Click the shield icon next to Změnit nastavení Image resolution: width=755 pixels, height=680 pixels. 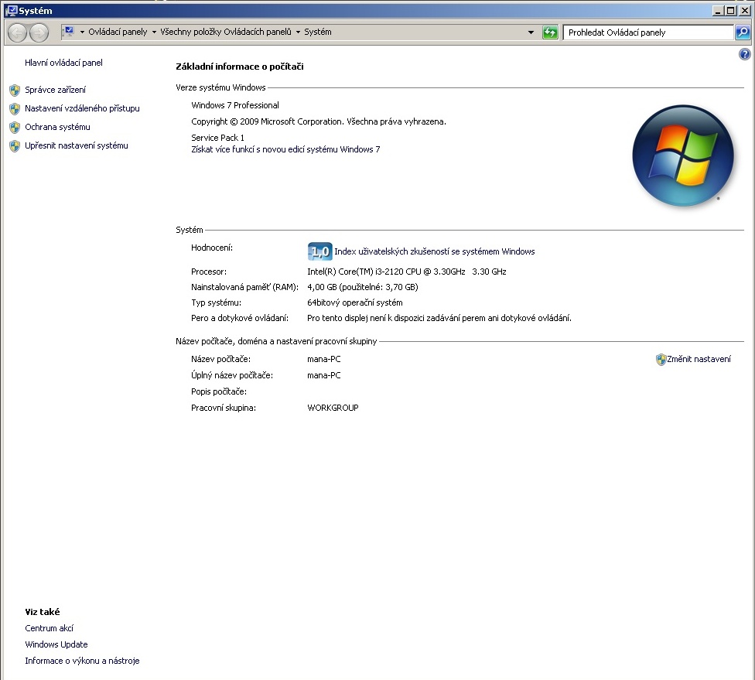(x=661, y=360)
